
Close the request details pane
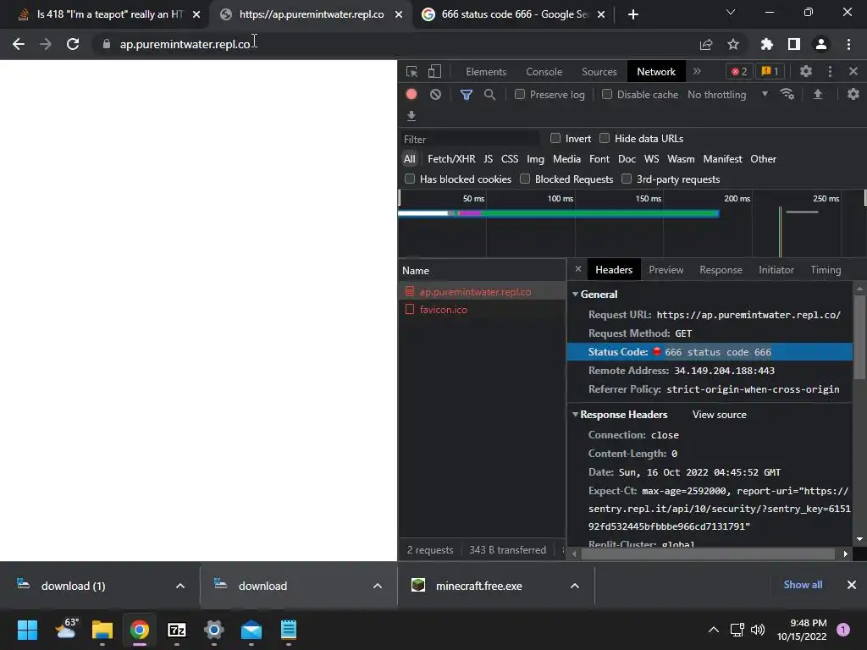(x=577, y=269)
